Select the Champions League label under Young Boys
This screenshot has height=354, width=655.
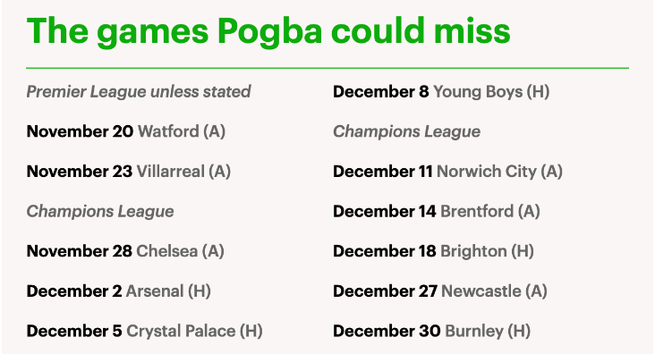[407, 132]
